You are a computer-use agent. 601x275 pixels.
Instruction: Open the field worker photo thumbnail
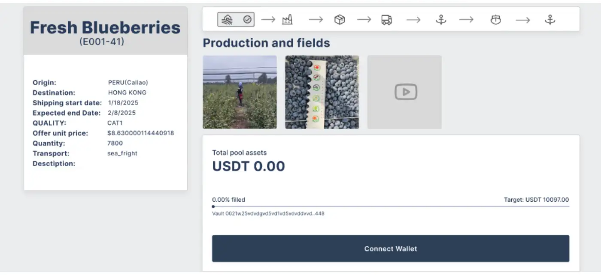pos(240,92)
